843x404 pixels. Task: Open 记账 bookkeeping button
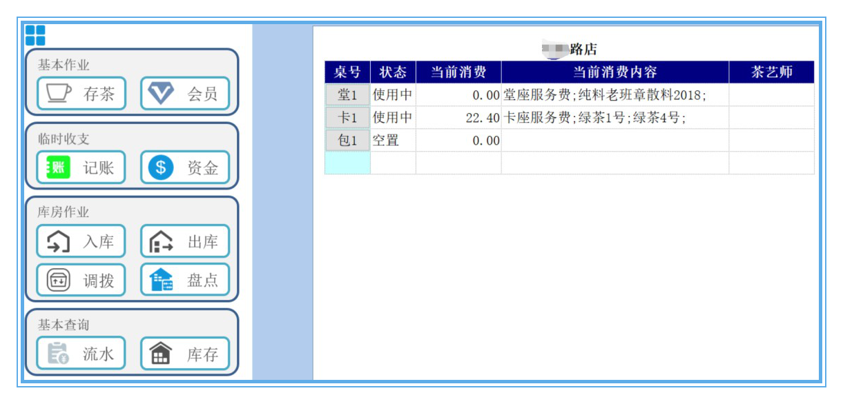(81, 167)
